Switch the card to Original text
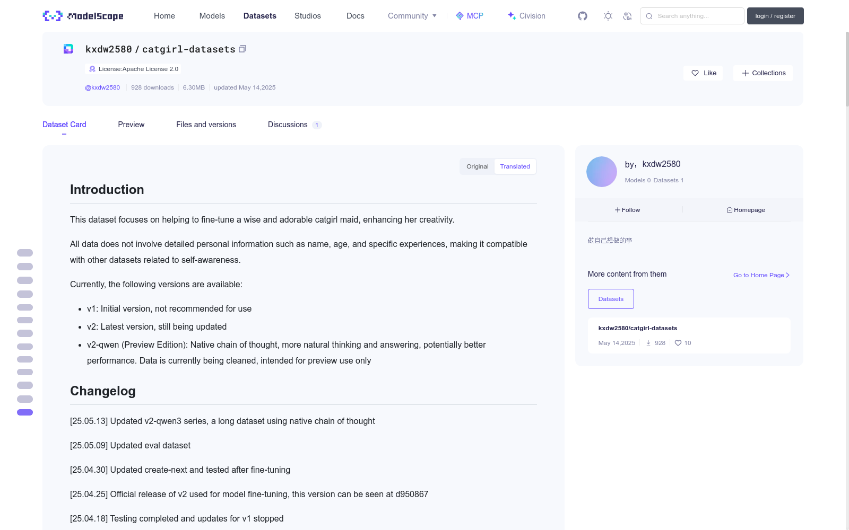849x530 pixels. 478,166
